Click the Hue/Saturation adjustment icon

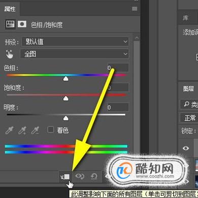point(10,24)
